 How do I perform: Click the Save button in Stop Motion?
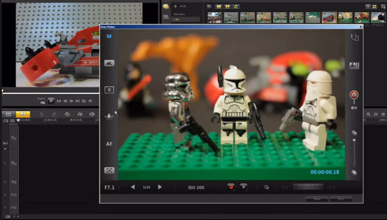click(x=317, y=199)
